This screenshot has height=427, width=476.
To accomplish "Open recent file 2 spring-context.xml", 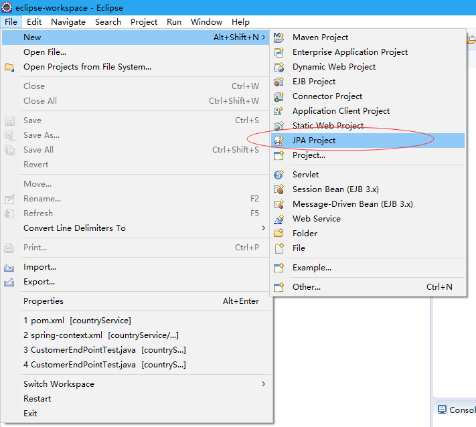I will [x=135, y=335].
